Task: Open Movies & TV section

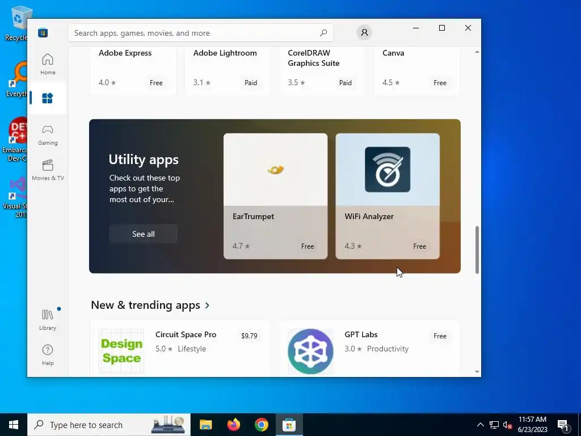Action: (48, 170)
